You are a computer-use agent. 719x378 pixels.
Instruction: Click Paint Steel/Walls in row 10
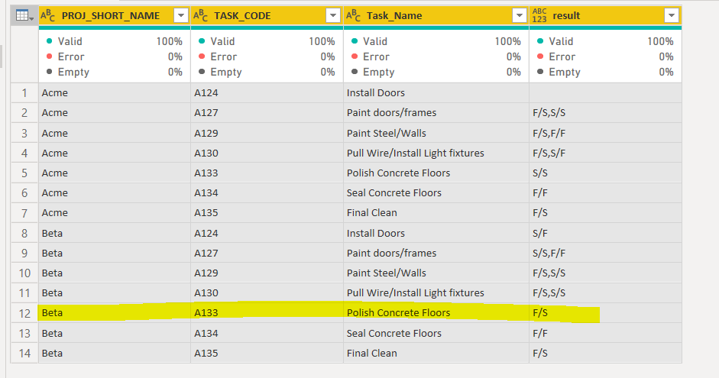tap(436, 273)
